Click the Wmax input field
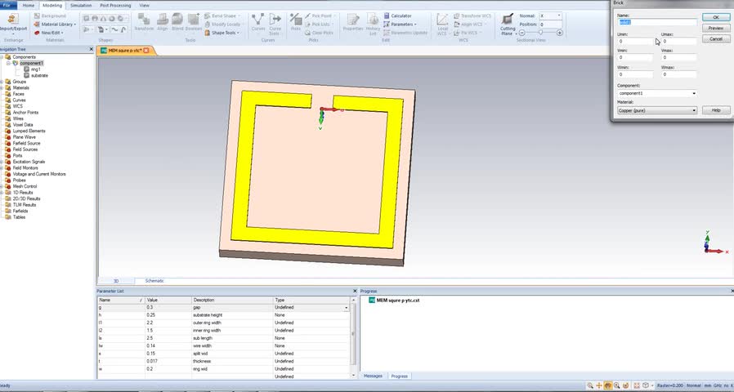Image resolution: width=734 pixels, height=392 pixels. [x=679, y=74]
